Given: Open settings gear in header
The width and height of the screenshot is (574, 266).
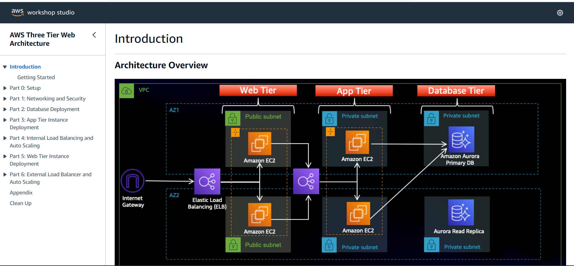Looking at the screenshot, I should click(x=560, y=12).
